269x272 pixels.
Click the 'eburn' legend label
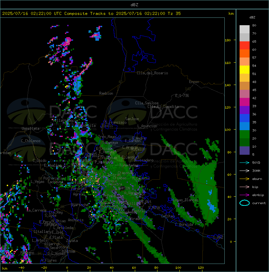point(257,179)
